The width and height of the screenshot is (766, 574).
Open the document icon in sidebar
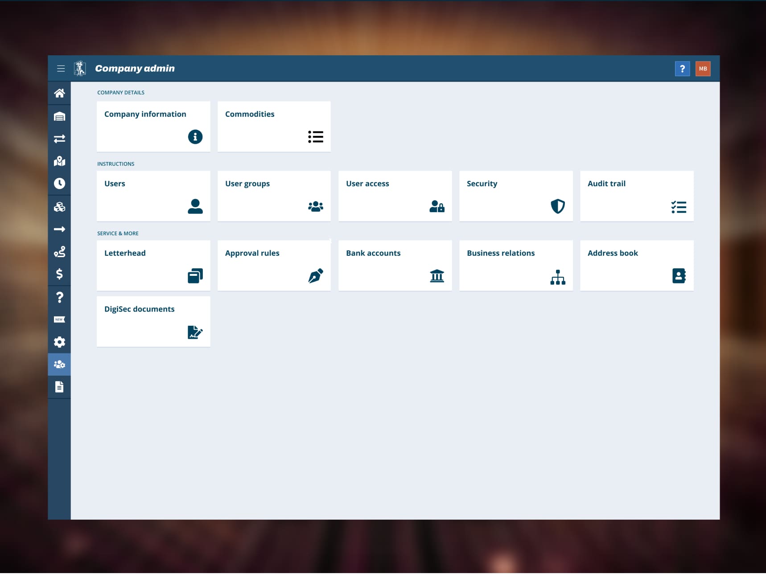pyautogui.click(x=59, y=387)
